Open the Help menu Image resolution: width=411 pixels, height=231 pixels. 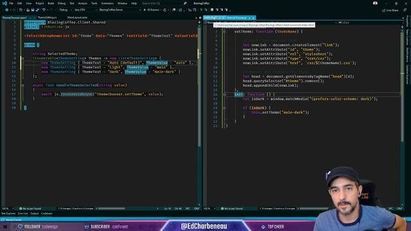[134, 3]
